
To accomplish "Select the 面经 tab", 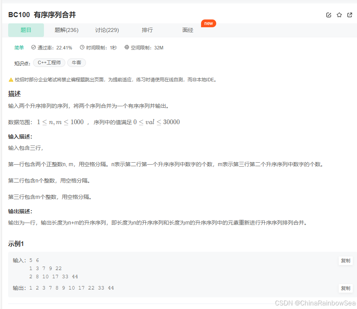I will (188, 30).
